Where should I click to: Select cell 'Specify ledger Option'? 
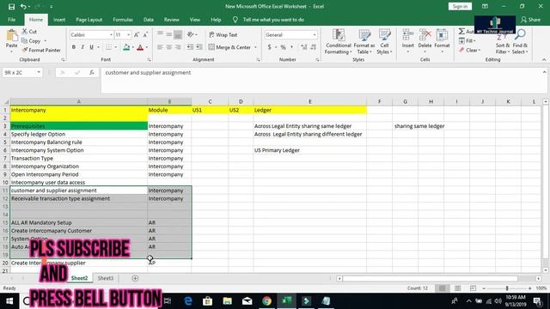78,134
